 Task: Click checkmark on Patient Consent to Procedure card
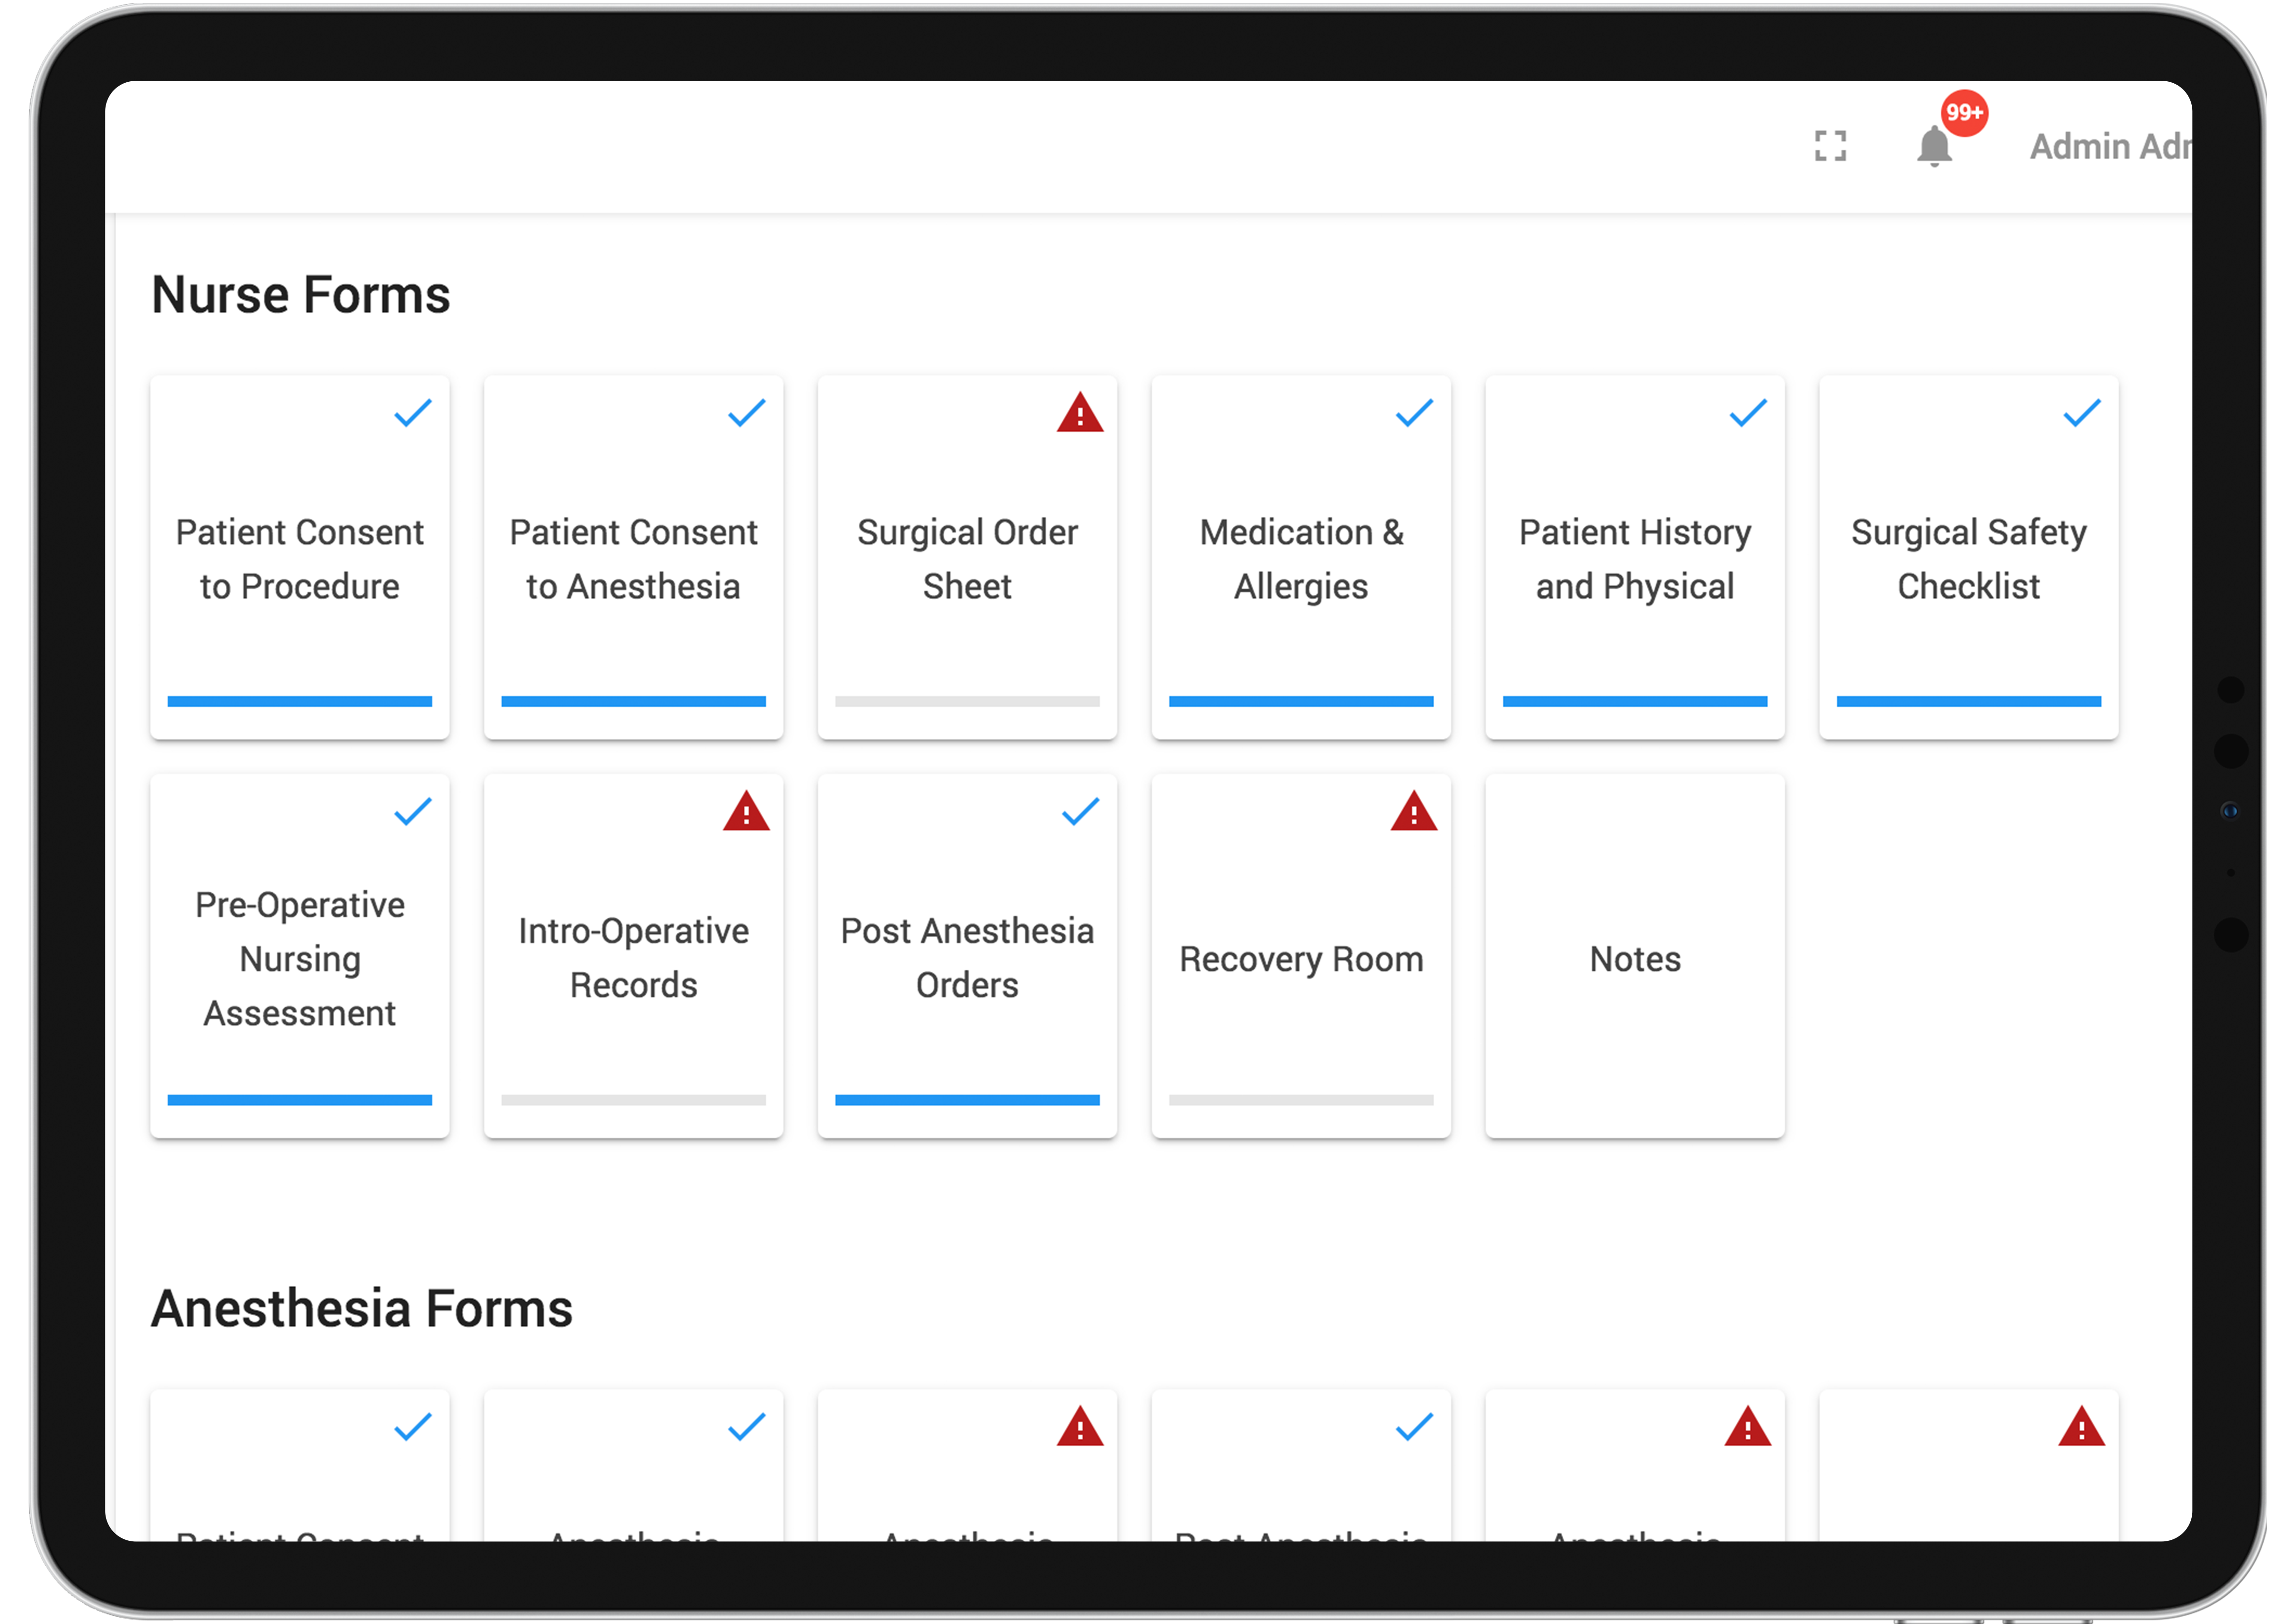(x=412, y=413)
